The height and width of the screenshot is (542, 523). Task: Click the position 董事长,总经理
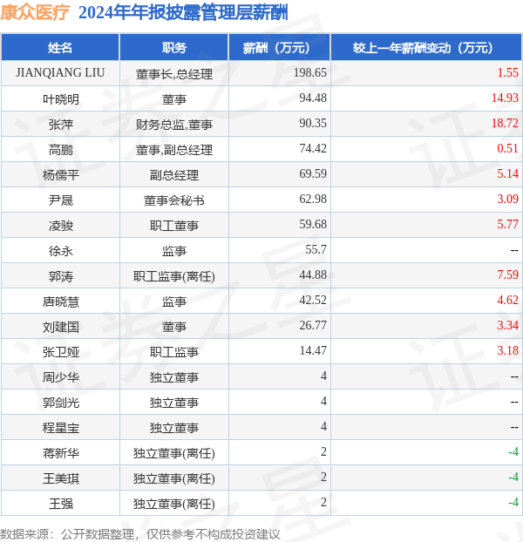173,74
